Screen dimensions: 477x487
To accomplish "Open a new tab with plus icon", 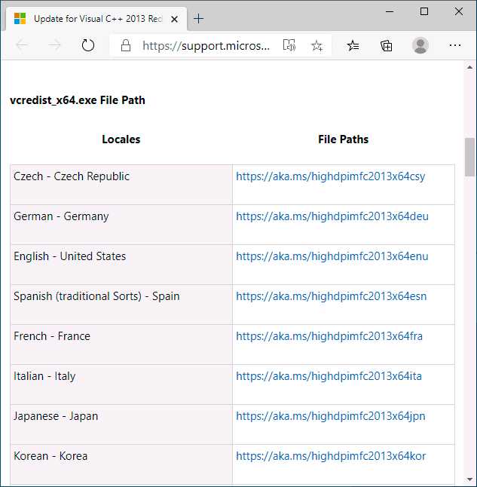I will [x=198, y=19].
